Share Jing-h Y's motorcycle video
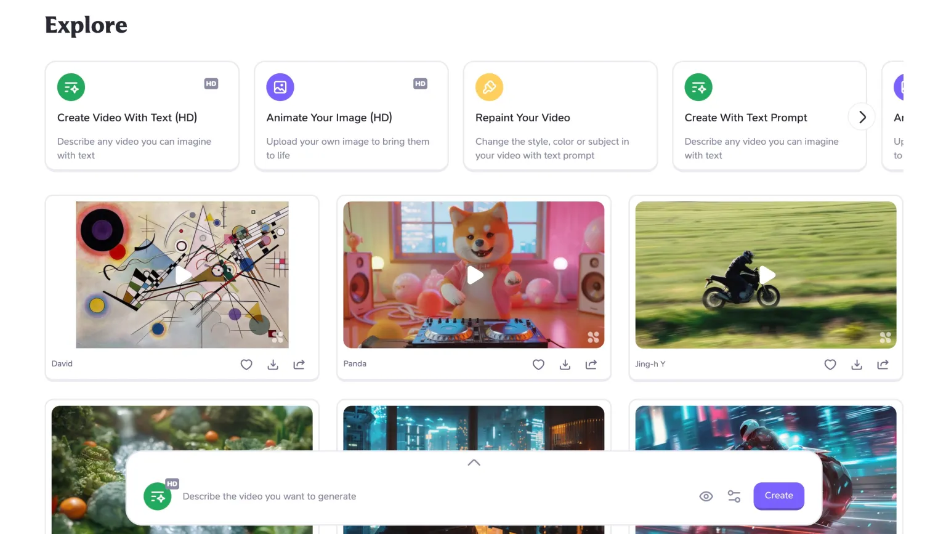The image size is (946, 534). click(x=883, y=365)
